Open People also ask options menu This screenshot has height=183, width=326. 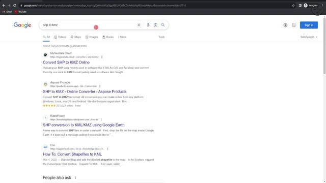point(75,177)
